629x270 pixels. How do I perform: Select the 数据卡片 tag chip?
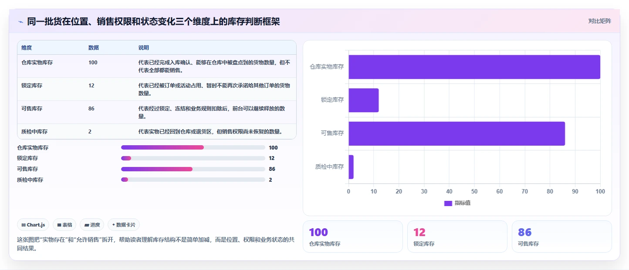point(124,225)
